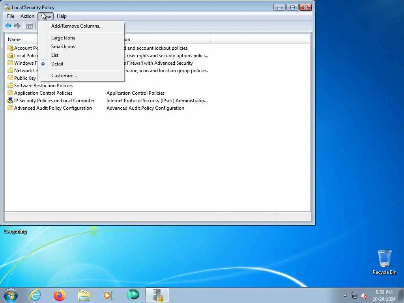Open the Help menu
Screen dimensions: 404x303
pyautogui.click(x=62, y=16)
